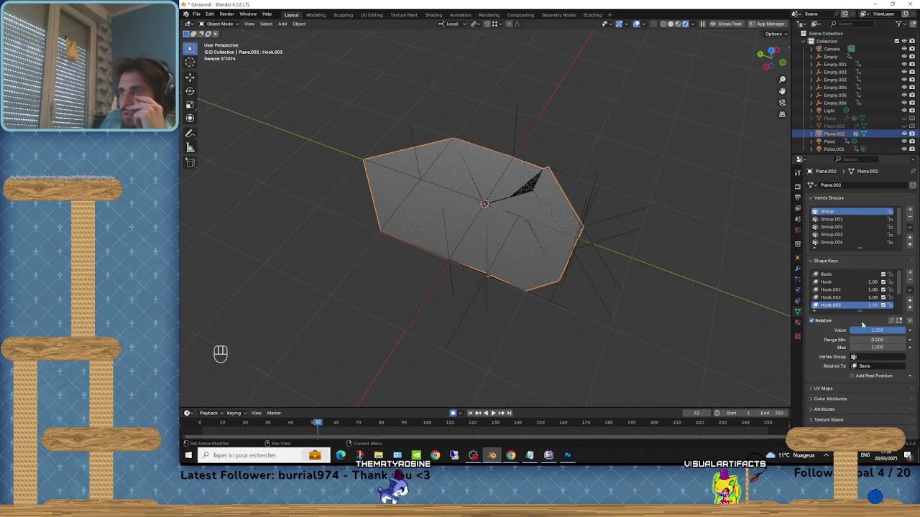Viewport: 920px width, 517px height.
Task: Open the Material properties tab
Action: [797, 322]
